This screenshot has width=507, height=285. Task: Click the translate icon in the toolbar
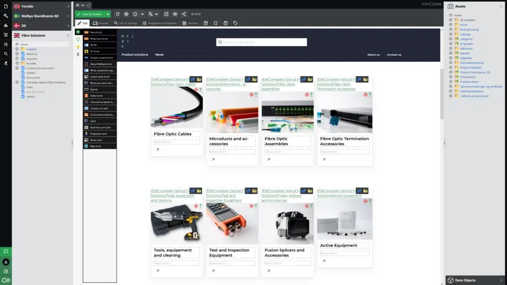pyautogui.click(x=151, y=14)
